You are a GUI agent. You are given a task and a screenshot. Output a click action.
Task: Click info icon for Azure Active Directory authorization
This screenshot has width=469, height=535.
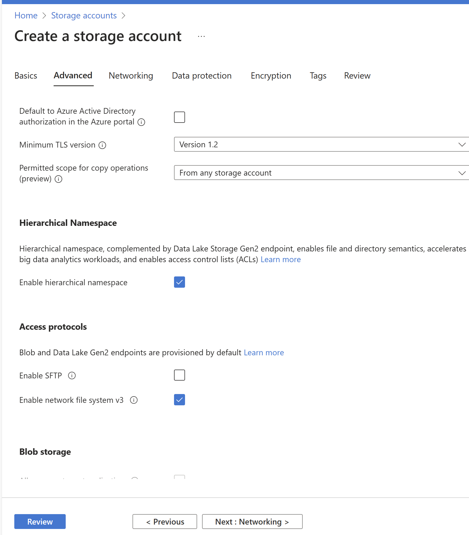point(141,122)
